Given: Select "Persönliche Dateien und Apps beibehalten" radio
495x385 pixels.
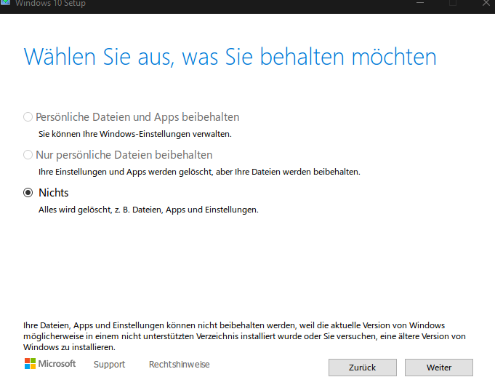Looking at the screenshot, I should [28, 117].
